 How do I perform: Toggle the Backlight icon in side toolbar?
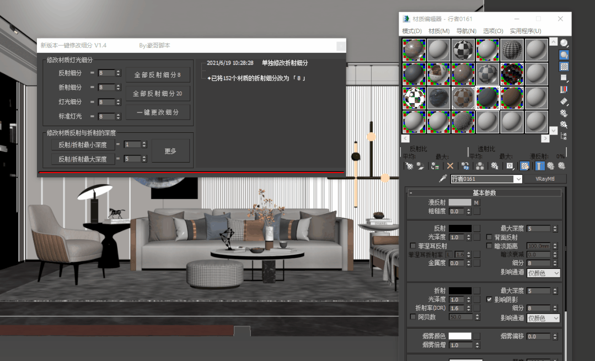[564, 55]
